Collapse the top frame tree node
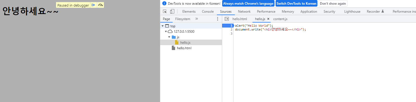Image resolution: width=416 pixels, height=102 pixels. pyautogui.click(x=163, y=26)
